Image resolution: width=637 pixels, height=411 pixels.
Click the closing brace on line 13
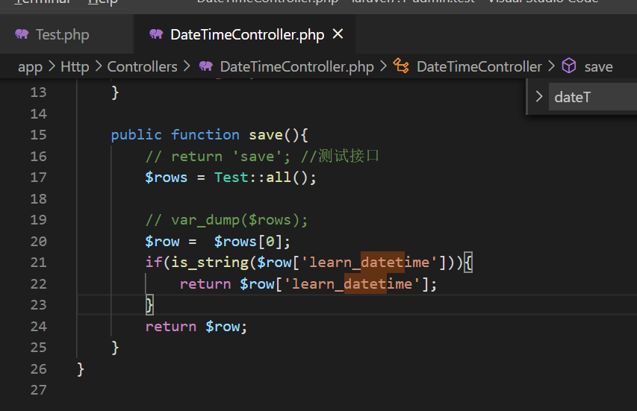(x=115, y=92)
